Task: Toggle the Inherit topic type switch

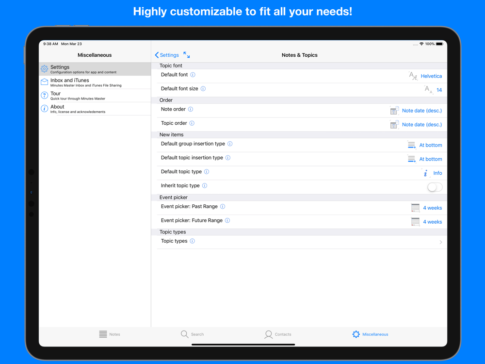Action: pyautogui.click(x=435, y=187)
